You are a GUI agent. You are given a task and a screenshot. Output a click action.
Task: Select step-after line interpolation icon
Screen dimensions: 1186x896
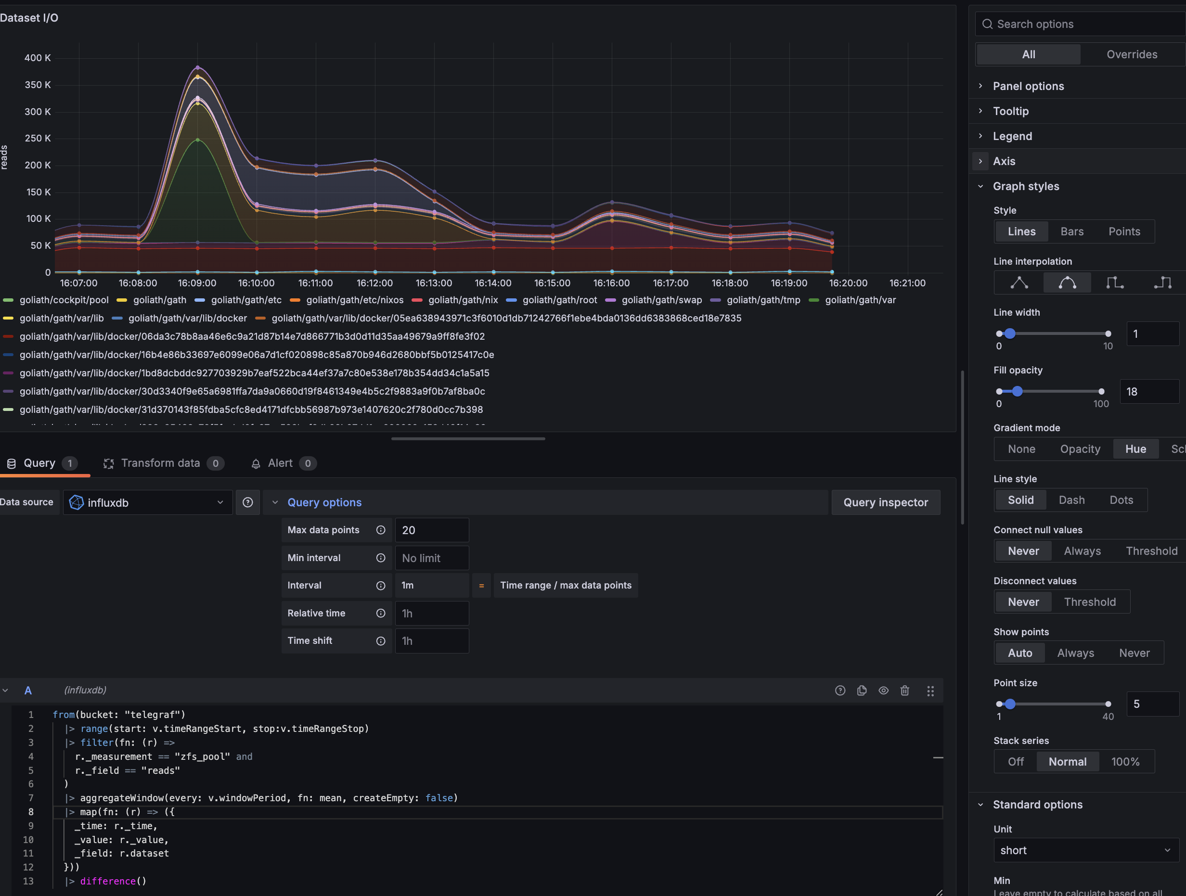1162,282
